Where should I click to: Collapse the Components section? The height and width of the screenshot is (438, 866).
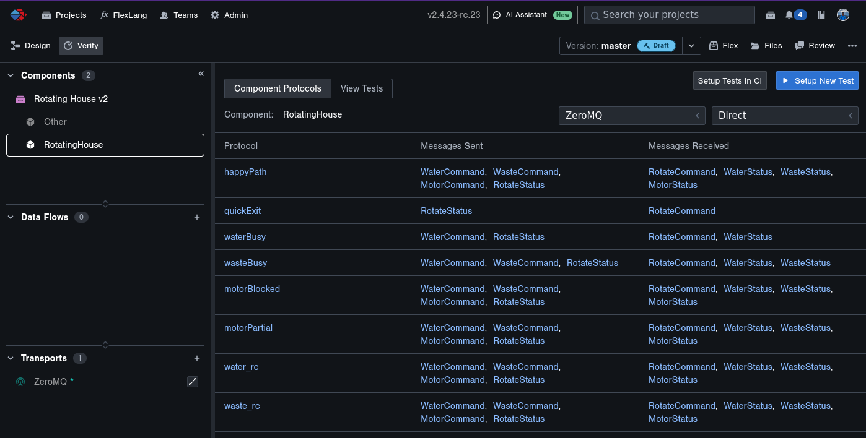pyautogui.click(x=11, y=75)
